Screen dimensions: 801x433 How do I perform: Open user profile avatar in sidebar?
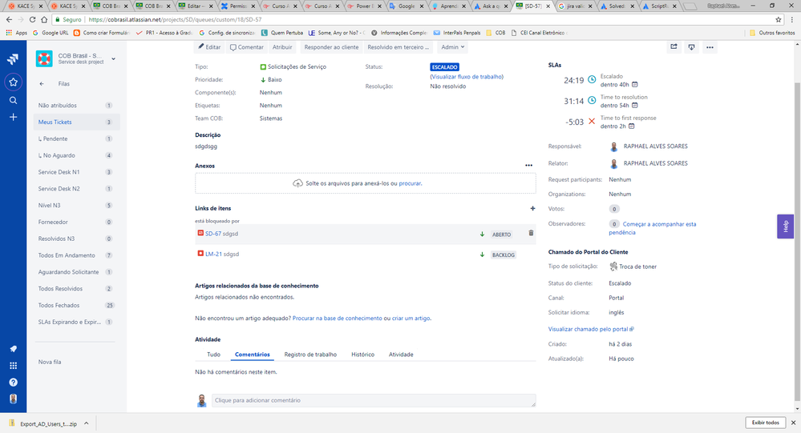coord(14,399)
